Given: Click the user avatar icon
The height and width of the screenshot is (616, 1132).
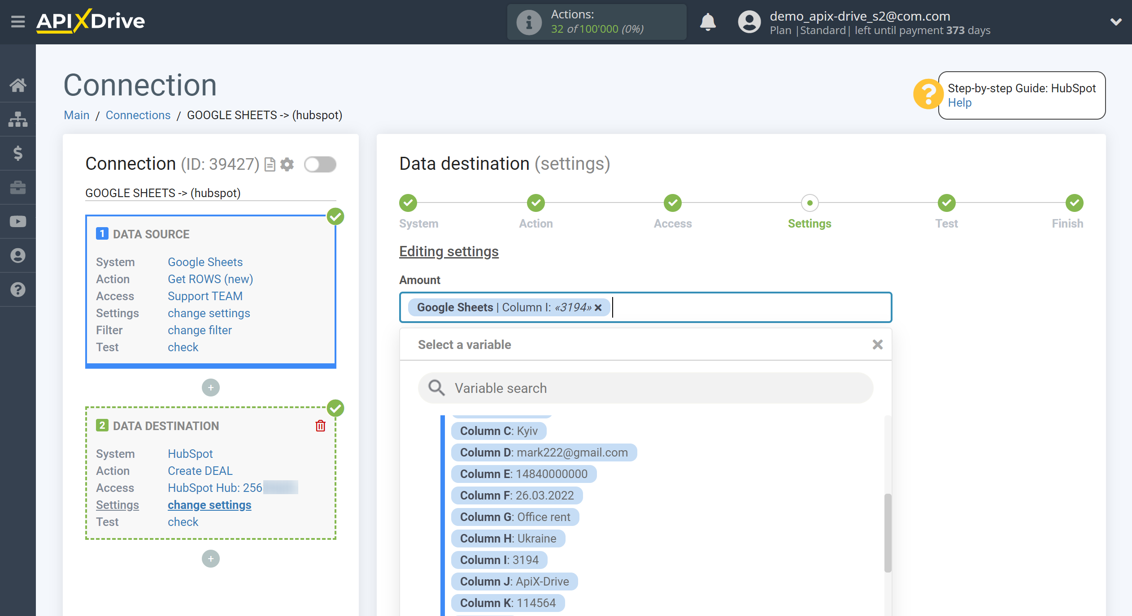Looking at the screenshot, I should click(x=749, y=22).
